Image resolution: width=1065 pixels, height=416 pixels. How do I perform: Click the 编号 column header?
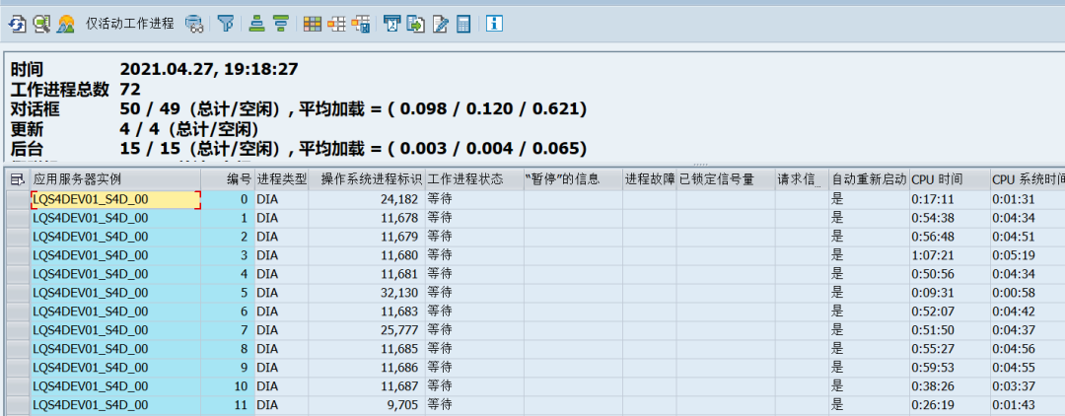228,179
